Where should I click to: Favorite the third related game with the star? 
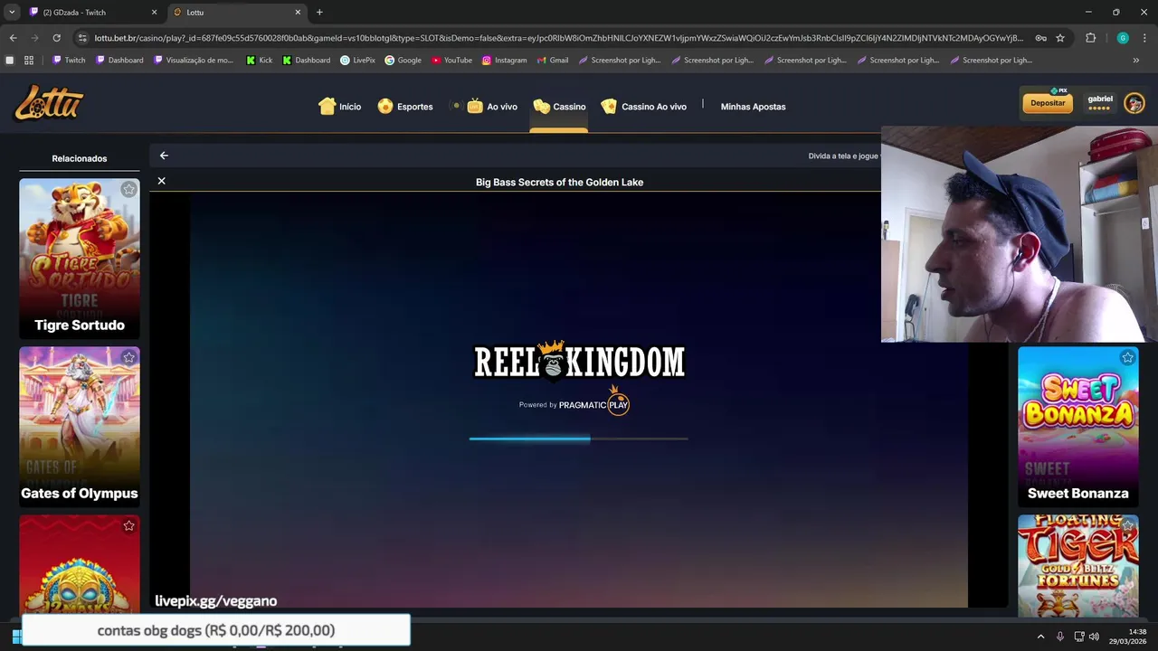pyautogui.click(x=128, y=525)
